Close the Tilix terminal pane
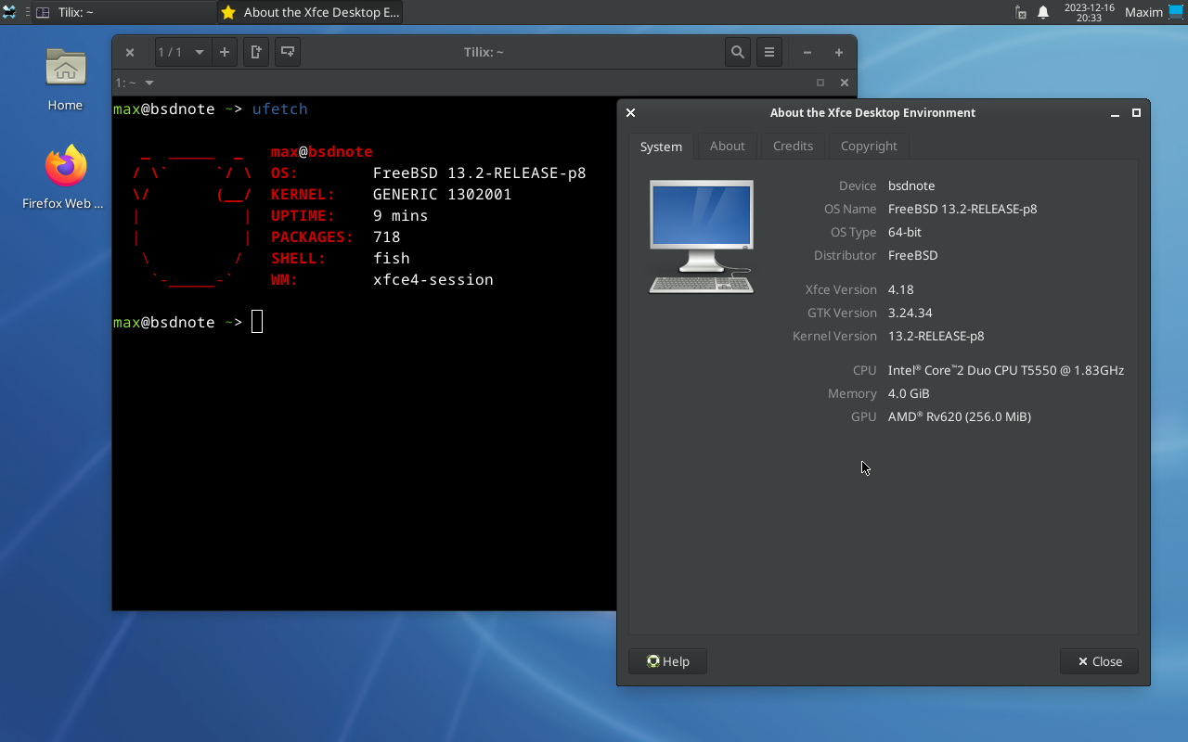This screenshot has width=1188, height=742. (x=844, y=83)
